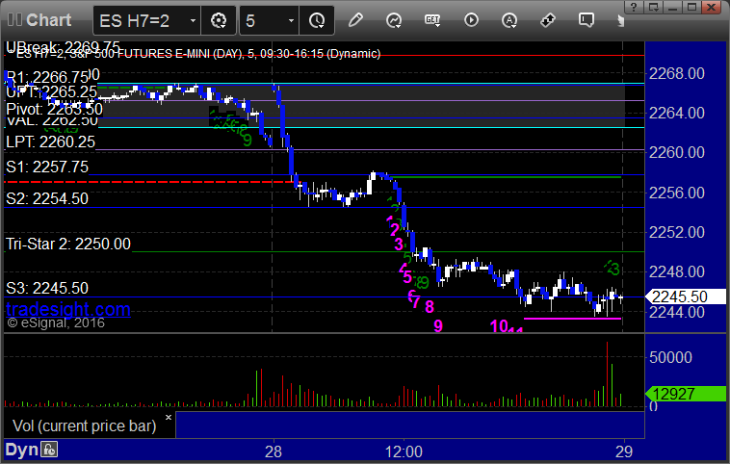Open the window options dropdown button
This screenshot has height=464, width=730.
point(653,7)
